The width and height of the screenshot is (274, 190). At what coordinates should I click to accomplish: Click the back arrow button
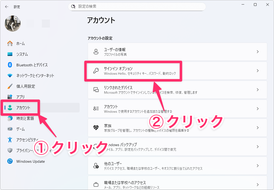7,7
